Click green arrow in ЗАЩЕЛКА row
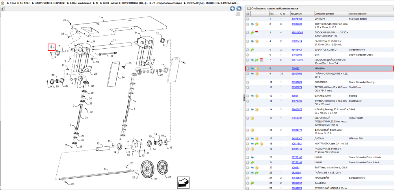Image resolution: width=394 pixels, height=190 pixels. [253, 183]
